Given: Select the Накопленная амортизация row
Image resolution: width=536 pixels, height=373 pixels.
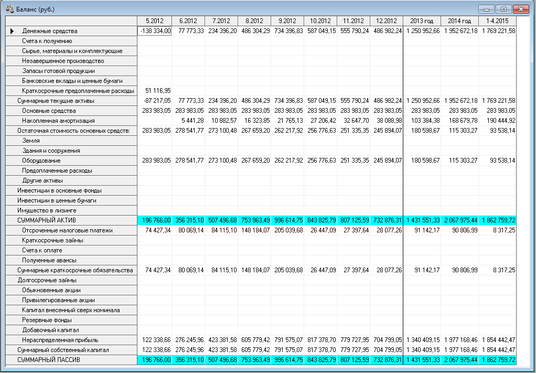Looking at the screenshot, I should pos(71,121).
